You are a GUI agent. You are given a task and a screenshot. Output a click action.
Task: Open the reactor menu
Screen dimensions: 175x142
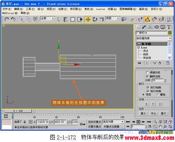coord(100,9)
